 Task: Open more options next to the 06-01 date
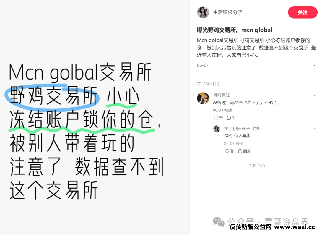tap(314, 66)
